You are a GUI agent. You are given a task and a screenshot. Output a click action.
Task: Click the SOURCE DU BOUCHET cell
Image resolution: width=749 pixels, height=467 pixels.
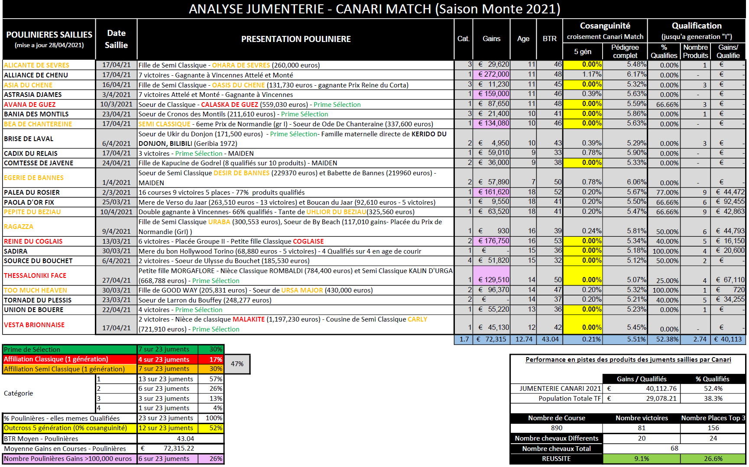pyautogui.click(x=49, y=261)
